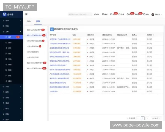
Task: Expand the 项目 sidebar menu
Action: (x=12, y=87)
